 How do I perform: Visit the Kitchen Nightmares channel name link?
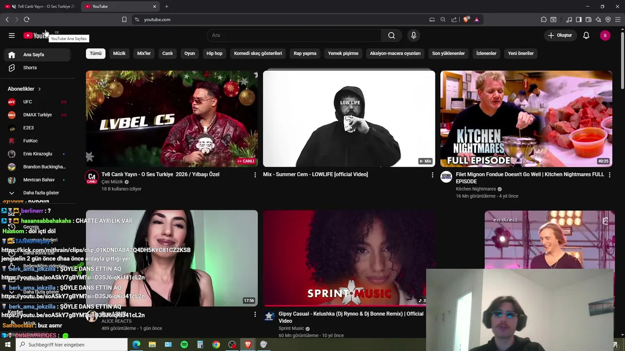[x=476, y=189]
